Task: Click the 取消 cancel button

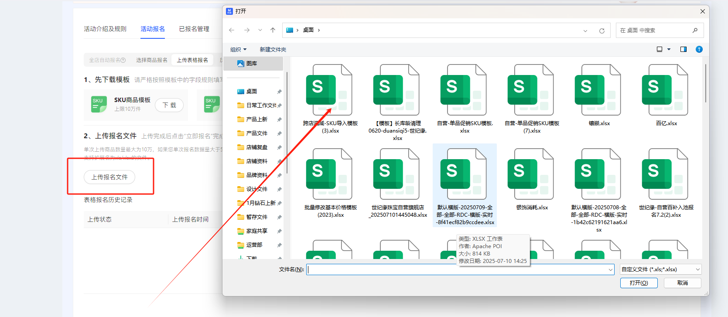Action: [x=682, y=283]
